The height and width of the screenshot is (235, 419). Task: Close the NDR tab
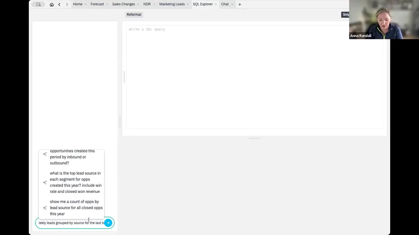154,4
